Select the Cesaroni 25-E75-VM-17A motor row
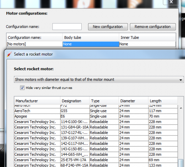This screenshot has width=185, height=167. 96,160
